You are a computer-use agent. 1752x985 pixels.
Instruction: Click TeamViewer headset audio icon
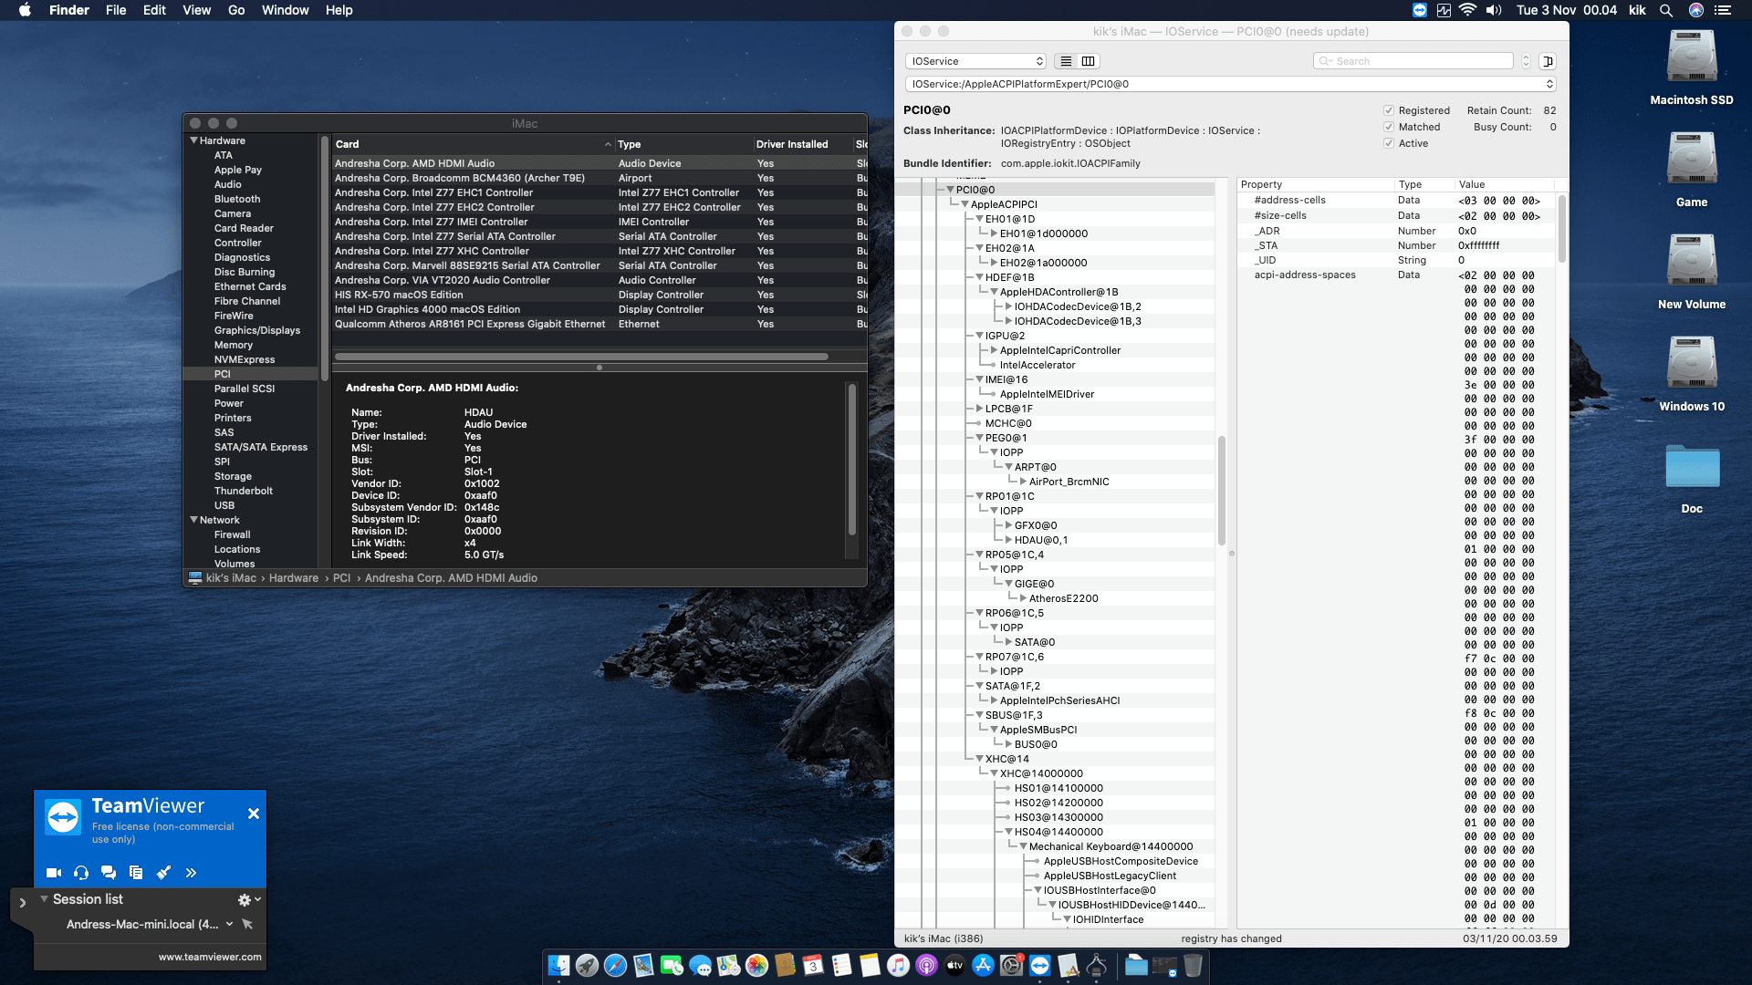coord(81,873)
